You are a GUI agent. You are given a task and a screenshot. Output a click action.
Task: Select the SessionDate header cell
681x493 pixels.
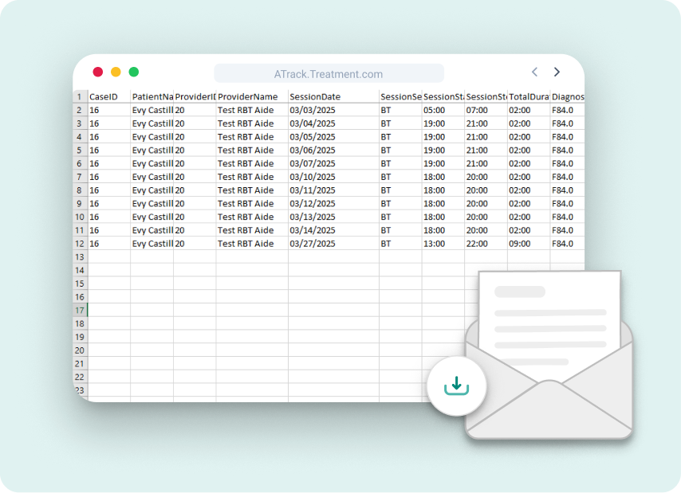[333, 96]
